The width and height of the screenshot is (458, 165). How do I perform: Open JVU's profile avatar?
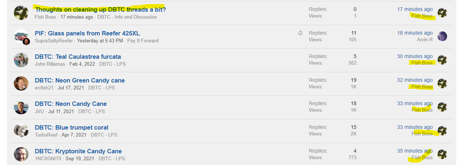point(21,107)
